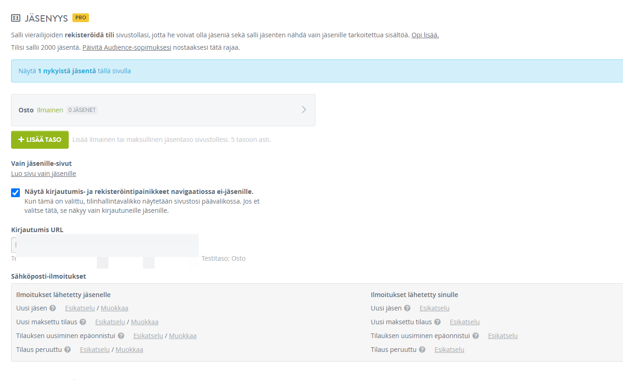Open Esikatselu for member Tilaus peruuttu
Viewport: 623px width, 380px height.
pyautogui.click(x=95, y=350)
